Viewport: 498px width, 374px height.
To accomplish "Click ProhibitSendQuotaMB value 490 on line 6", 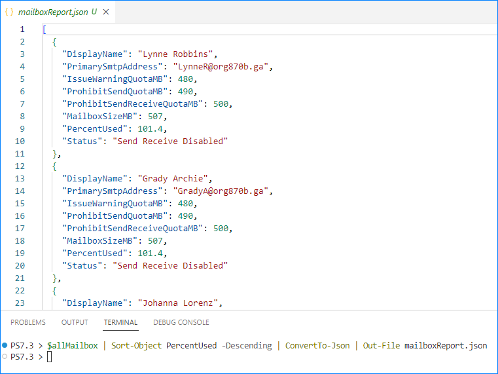I will pyautogui.click(x=185, y=92).
